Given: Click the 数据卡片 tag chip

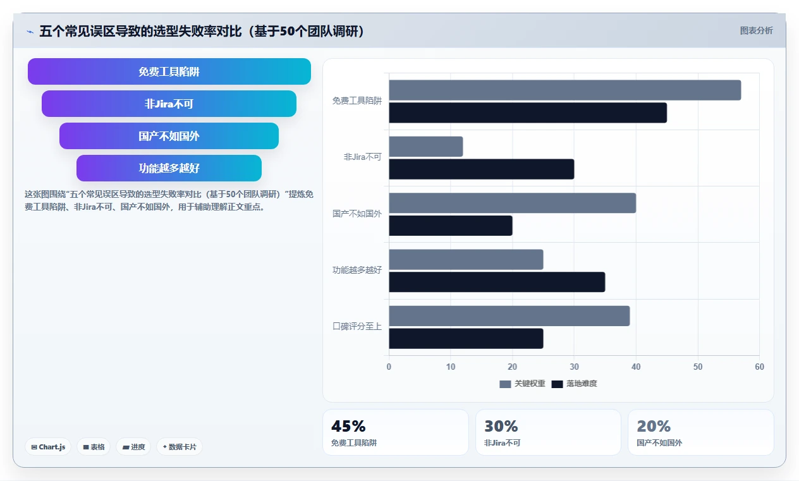Looking at the screenshot, I should (180, 447).
